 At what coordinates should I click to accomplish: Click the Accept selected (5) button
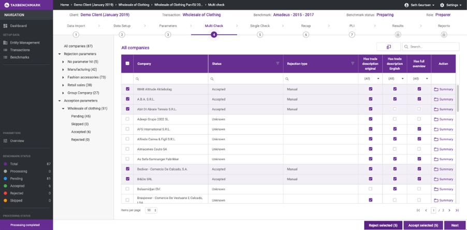(x=423, y=225)
